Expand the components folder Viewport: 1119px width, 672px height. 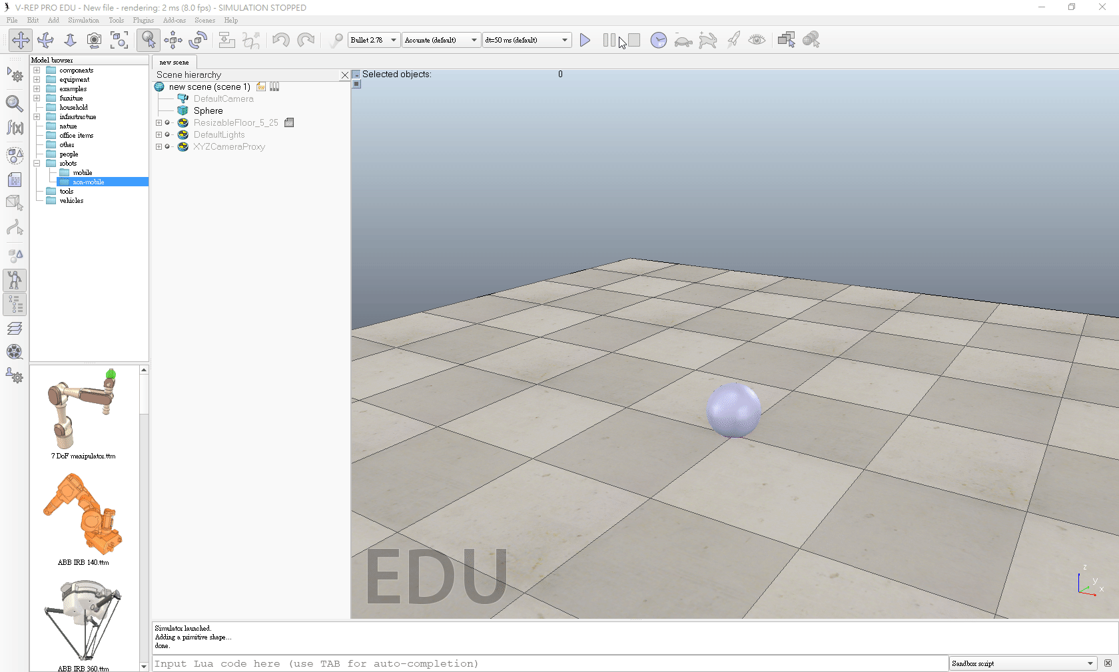pyautogui.click(x=37, y=70)
